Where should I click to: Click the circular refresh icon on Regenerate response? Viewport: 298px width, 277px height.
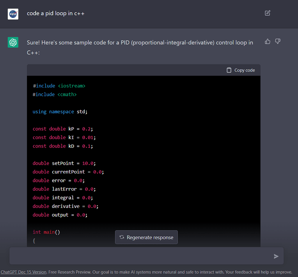click(x=122, y=237)
